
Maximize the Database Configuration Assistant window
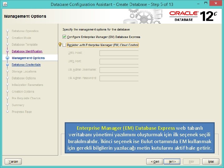(206, 3)
